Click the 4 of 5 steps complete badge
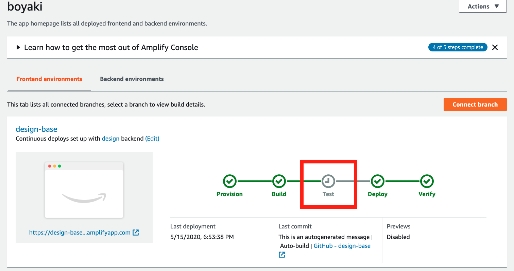 [x=458, y=47]
